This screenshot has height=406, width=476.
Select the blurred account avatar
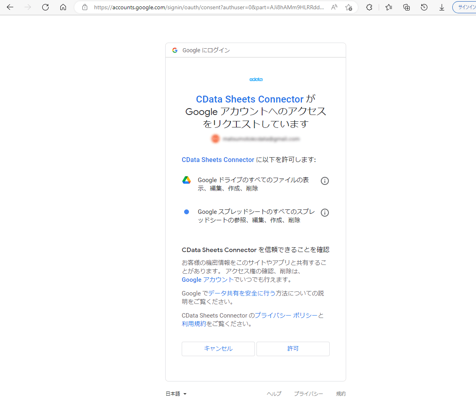click(x=215, y=139)
